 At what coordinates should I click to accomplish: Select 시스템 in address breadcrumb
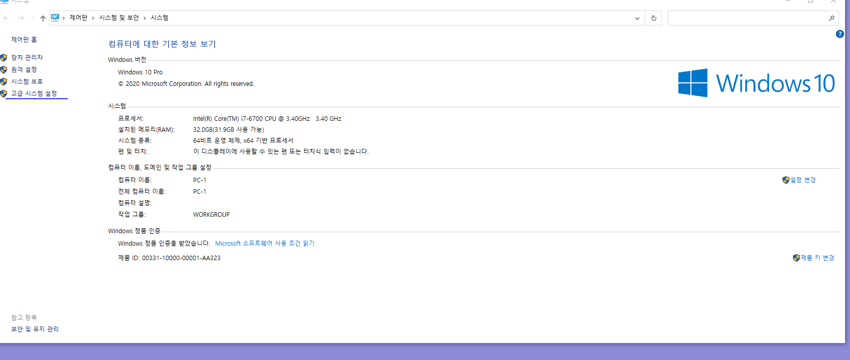point(160,17)
